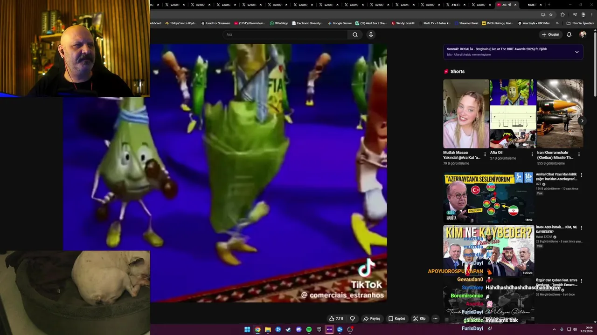Save the video with Kaydet
This screenshot has height=335, width=597.
[x=397, y=319]
